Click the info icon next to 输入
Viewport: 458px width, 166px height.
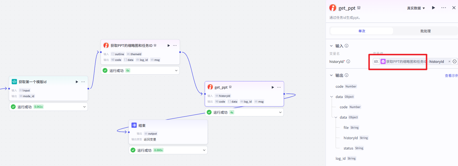pyautogui.click(x=347, y=46)
